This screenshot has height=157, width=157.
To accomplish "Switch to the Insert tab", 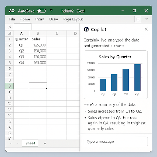I will [x=40, y=19].
